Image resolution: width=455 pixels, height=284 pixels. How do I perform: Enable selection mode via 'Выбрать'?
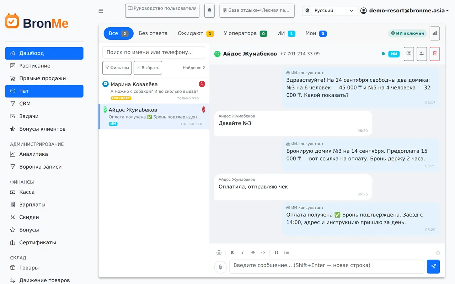148,68
